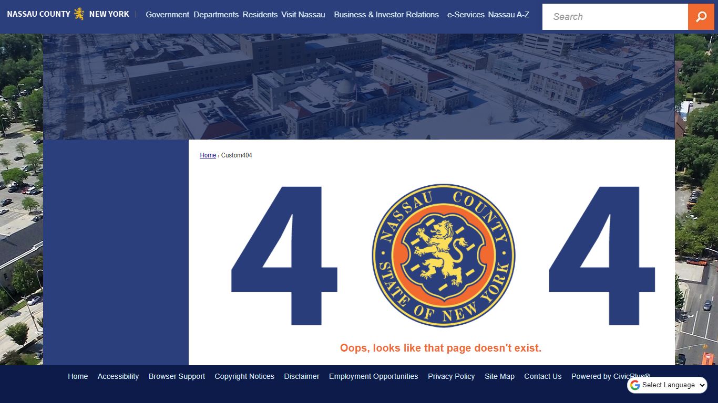Screen dimensions: 718x403
Task: Click the orange search magnifier button
Action: [x=701, y=17]
